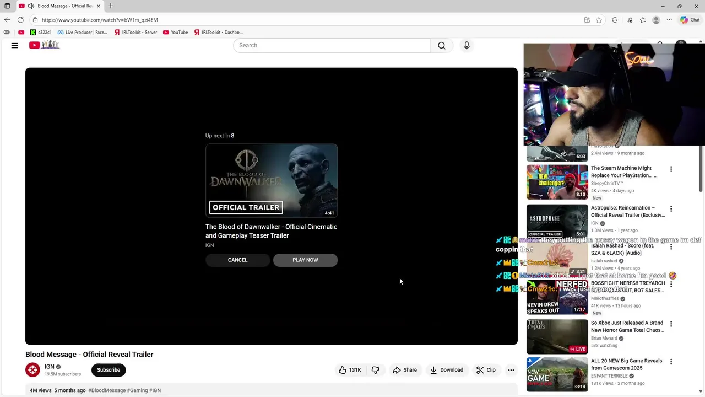Viewport: 705px width, 397px height.
Task: Open the YouTube bookmark
Action: point(175,33)
